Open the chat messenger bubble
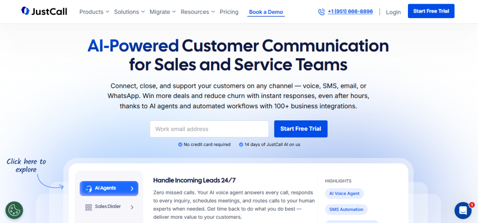 (463, 210)
